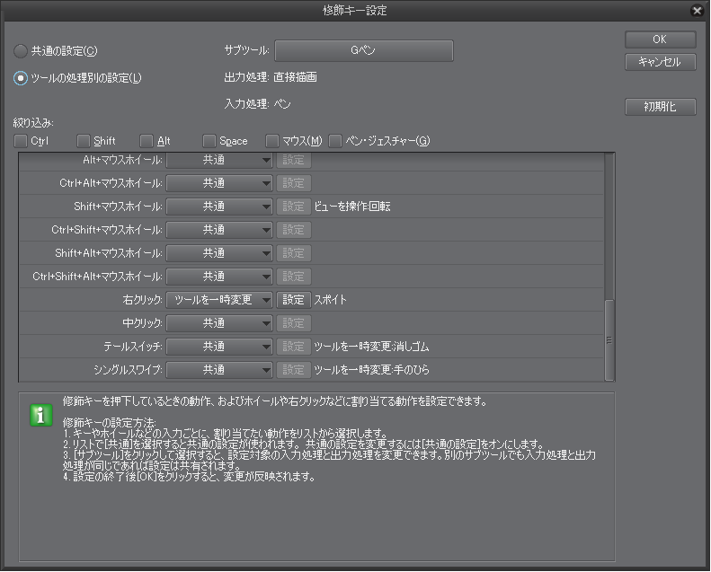Click 設定 button for テールスイッチ

point(293,347)
